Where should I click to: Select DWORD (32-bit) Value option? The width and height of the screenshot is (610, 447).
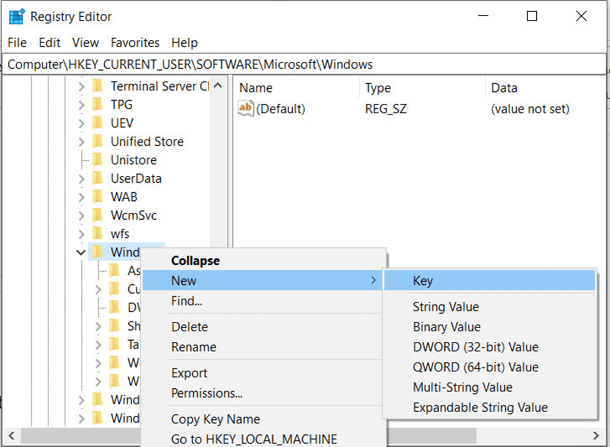[475, 347]
